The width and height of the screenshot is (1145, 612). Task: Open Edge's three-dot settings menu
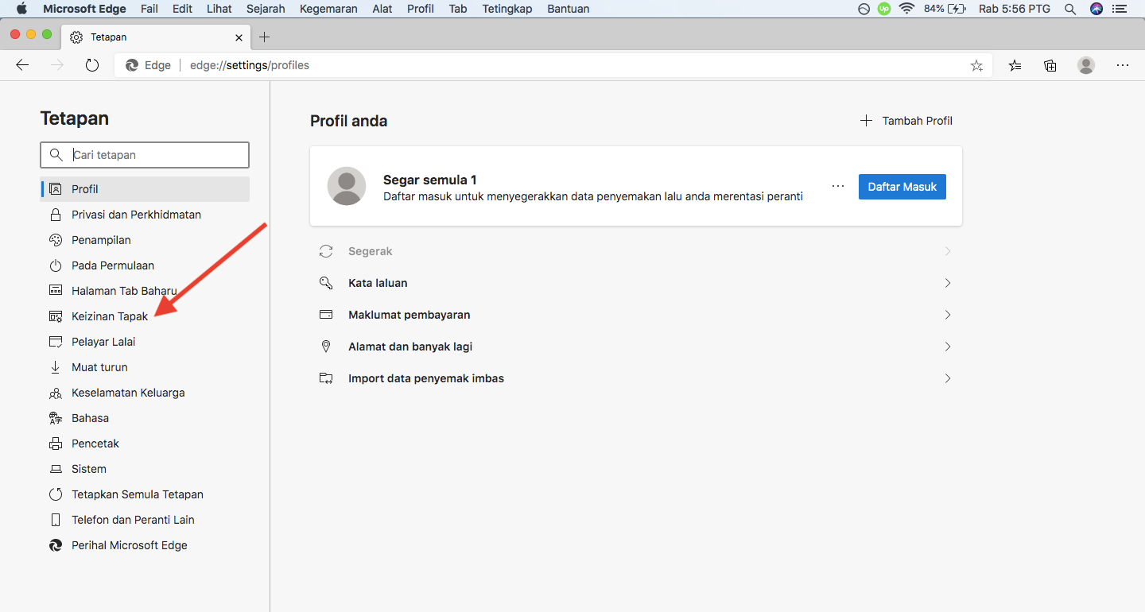(x=1123, y=65)
